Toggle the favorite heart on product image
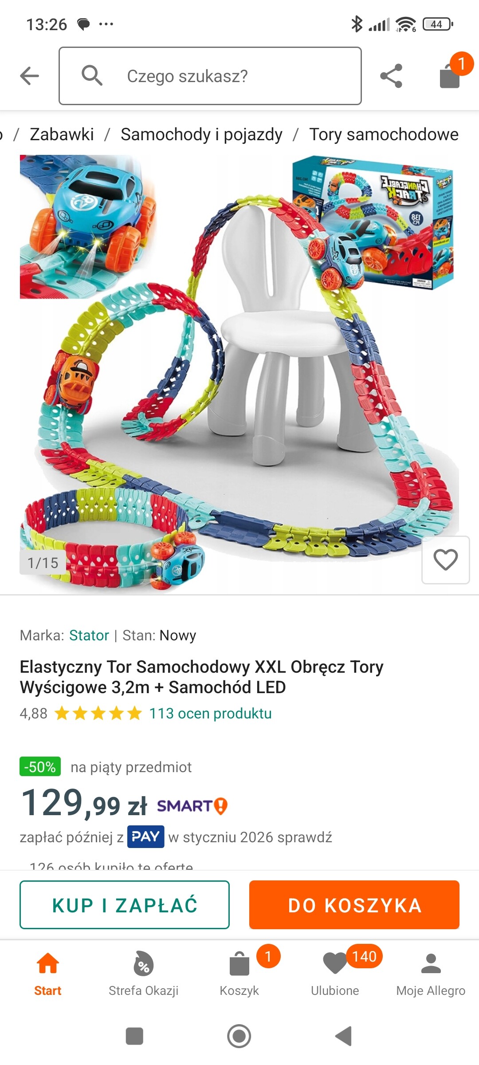 (x=445, y=560)
